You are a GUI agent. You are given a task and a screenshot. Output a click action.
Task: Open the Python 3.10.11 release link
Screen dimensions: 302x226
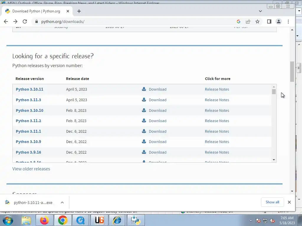tap(29, 89)
